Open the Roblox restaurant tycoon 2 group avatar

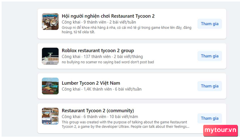tap(50, 56)
